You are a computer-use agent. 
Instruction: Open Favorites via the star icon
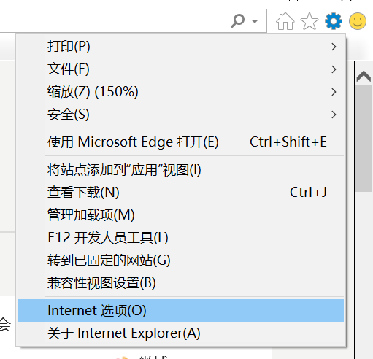click(x=309, y=21)
